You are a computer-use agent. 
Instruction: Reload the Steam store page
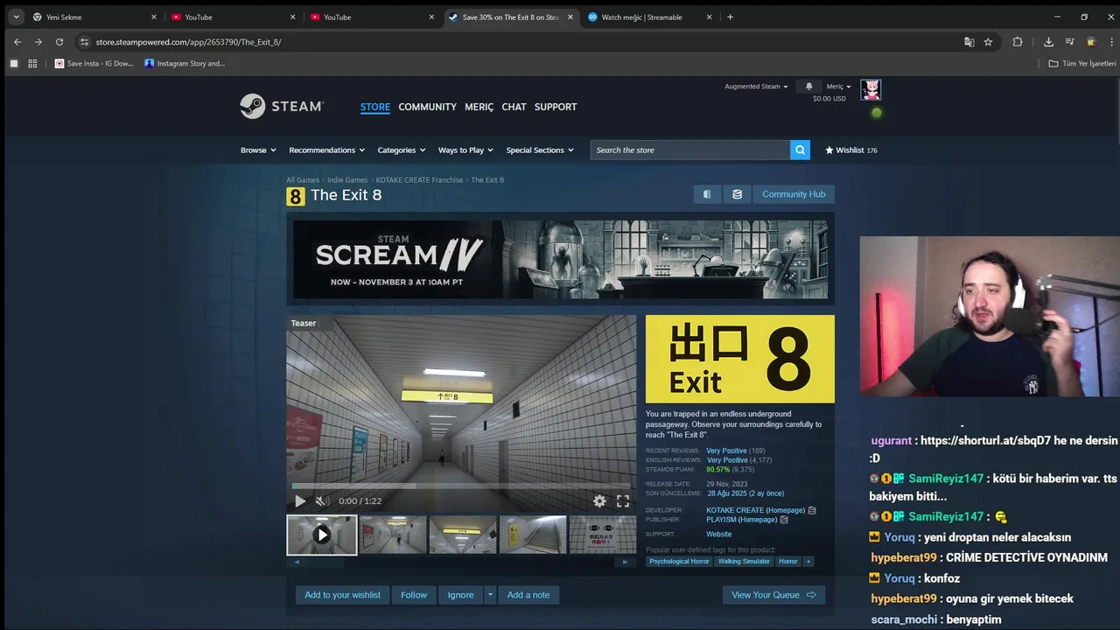59,41
